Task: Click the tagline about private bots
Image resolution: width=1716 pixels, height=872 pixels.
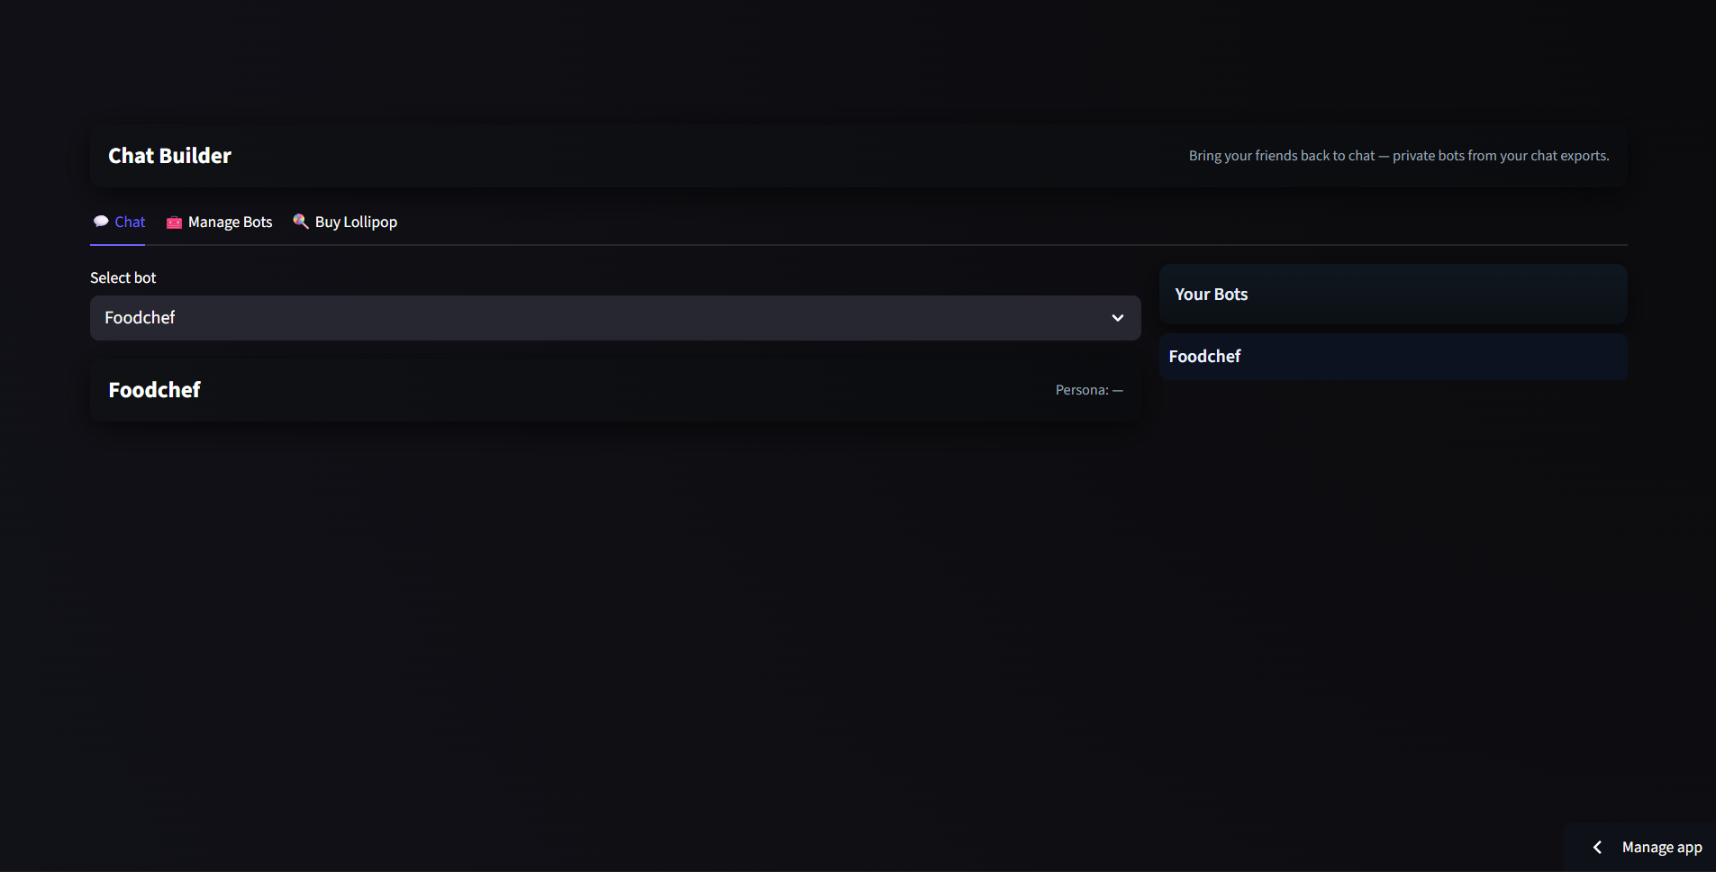Action: pyautogui.click(x=1398, y=156)
